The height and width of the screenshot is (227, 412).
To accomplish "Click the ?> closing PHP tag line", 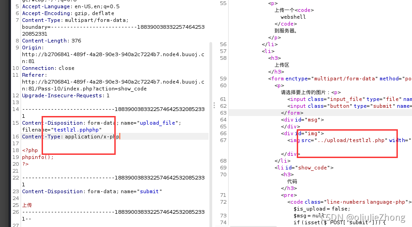I will (25, 164).
